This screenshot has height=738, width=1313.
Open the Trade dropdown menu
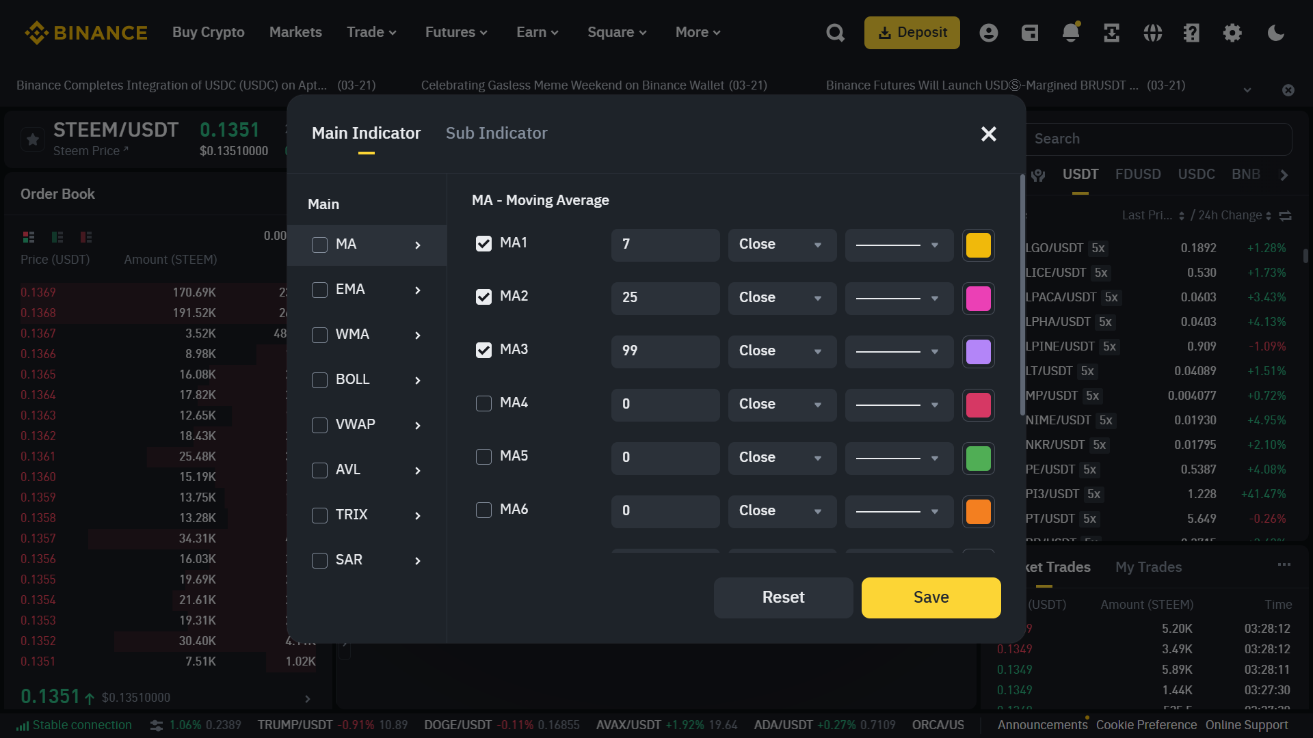[371, 33]
